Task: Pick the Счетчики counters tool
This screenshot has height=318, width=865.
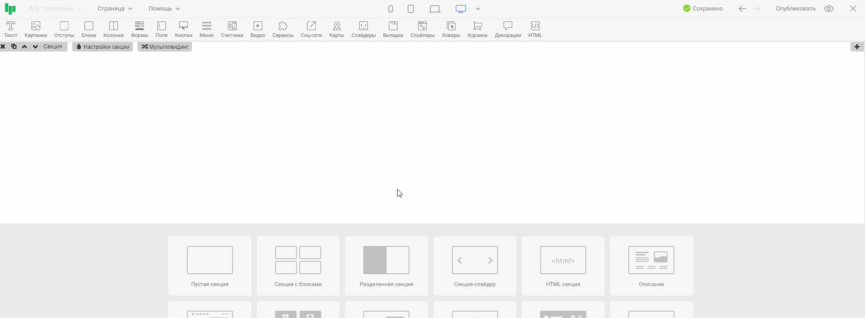Action: click(x=232, y=29)
